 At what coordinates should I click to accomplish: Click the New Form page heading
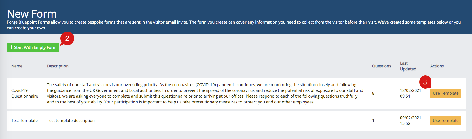tap(32, 14)
